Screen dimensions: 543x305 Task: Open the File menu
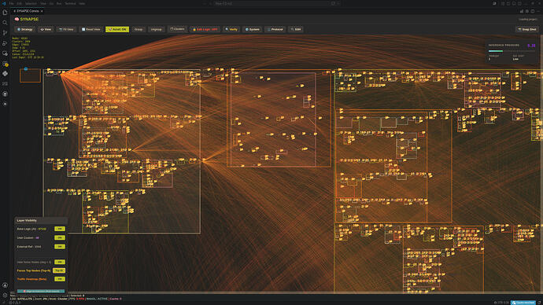(11, 3)
